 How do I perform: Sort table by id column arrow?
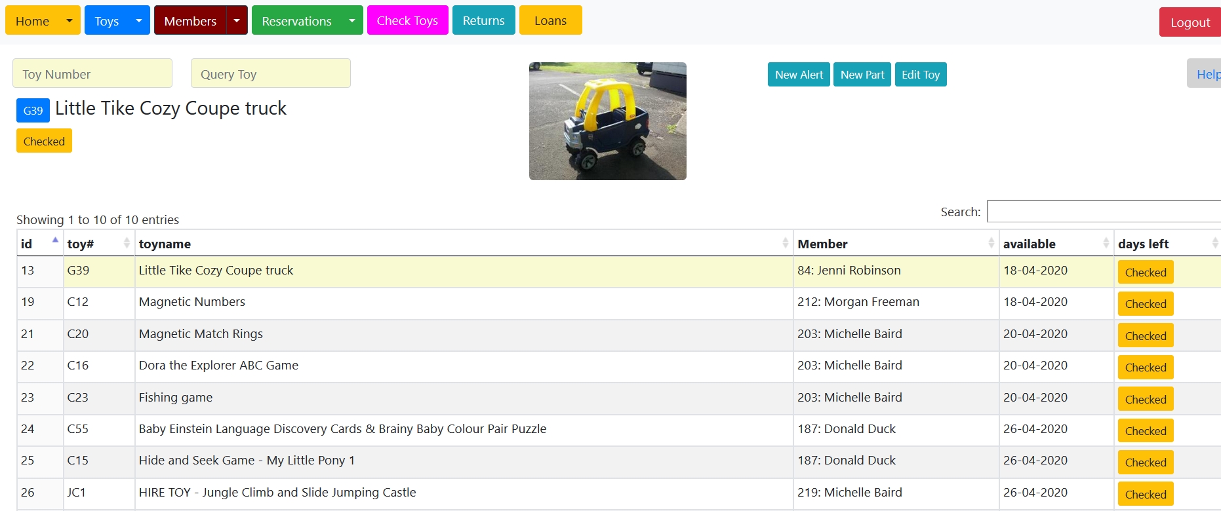coord(55,241)
